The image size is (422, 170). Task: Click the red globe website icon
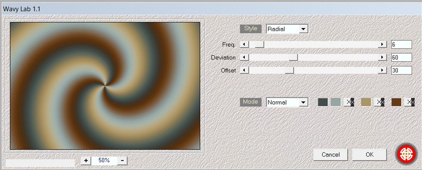(x=407, y=154)
